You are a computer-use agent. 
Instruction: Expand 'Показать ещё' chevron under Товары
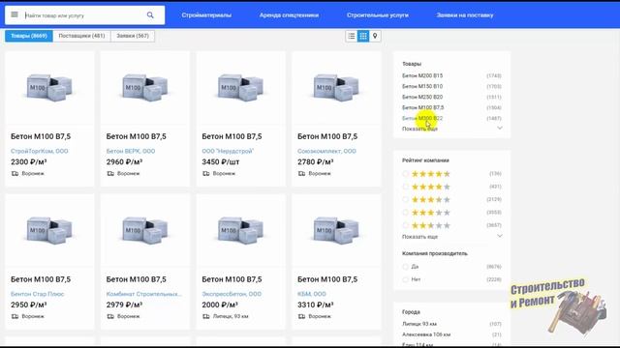pos(500,129)
